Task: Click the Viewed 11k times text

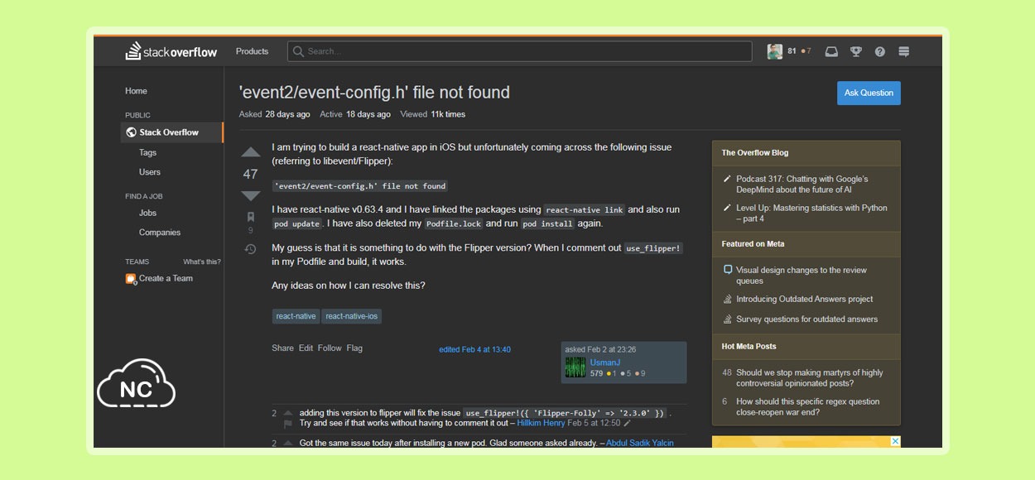Action: coord(432,114)
